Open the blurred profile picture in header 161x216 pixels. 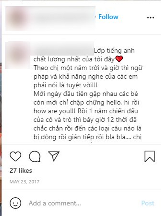[18, 18]
